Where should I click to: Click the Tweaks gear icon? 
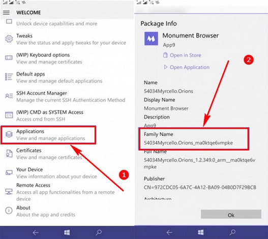(9, 39)
